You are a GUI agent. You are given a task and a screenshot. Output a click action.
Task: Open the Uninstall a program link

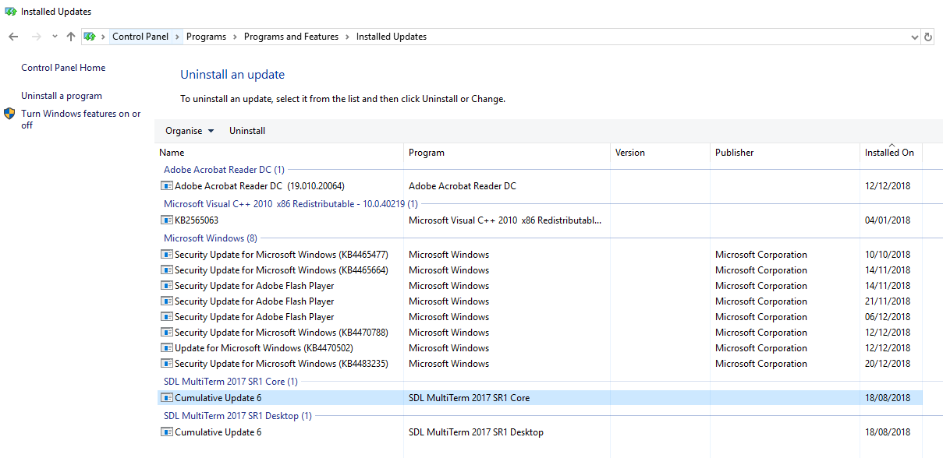62,96
